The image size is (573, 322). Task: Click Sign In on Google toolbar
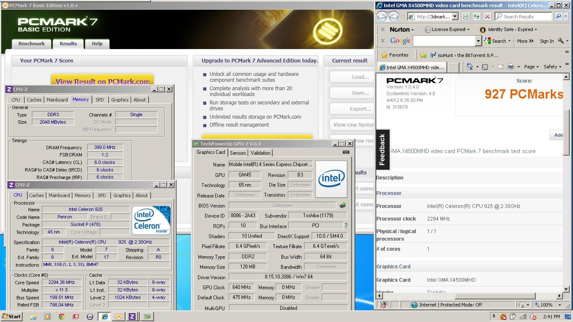[547, 41]
